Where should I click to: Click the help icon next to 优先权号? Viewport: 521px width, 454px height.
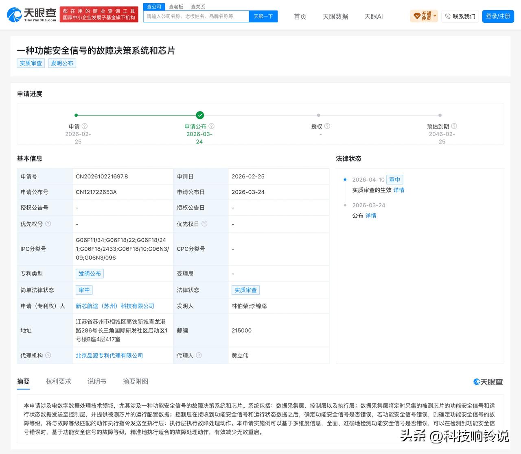48,224
